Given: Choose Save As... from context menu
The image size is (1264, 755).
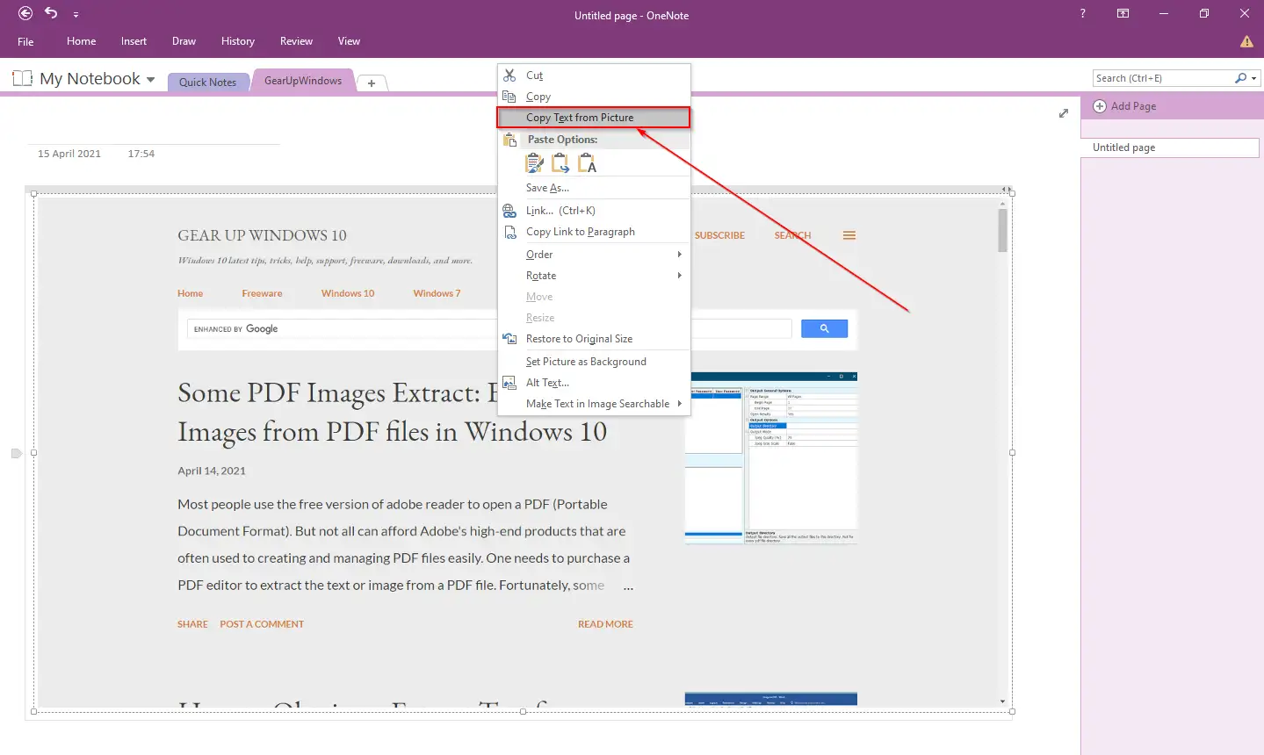Looking at the screenshot, I should pos(594,188).
